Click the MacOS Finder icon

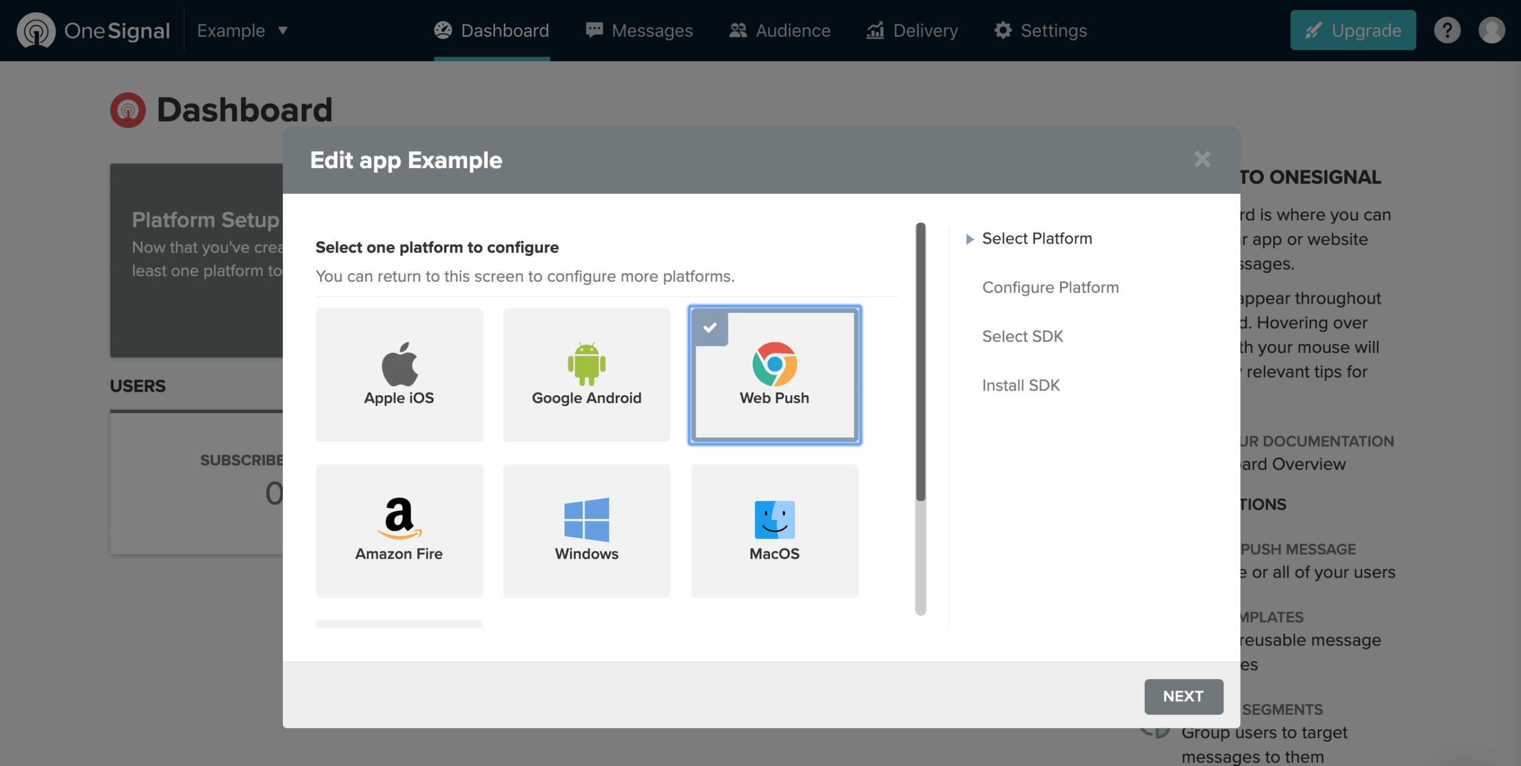pyautogui.click(x=774, y=520)
